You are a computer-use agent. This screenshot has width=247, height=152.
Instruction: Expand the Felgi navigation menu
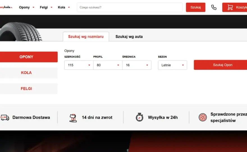46,7
